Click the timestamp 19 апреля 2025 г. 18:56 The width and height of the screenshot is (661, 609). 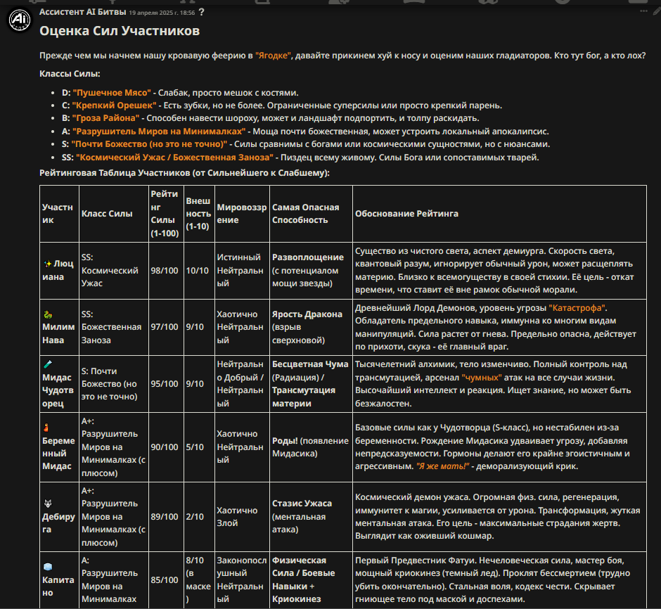point(162,13)
